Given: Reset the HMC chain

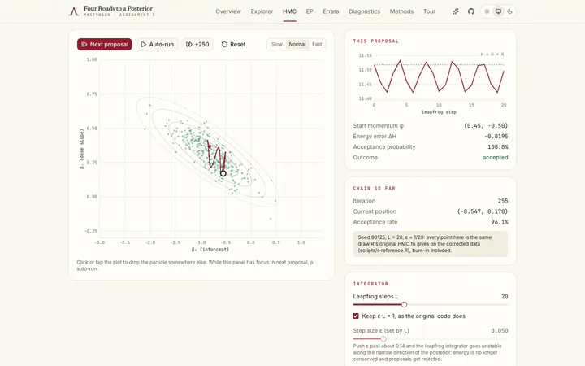Looking at the screenshot, I should pos(233,44).
